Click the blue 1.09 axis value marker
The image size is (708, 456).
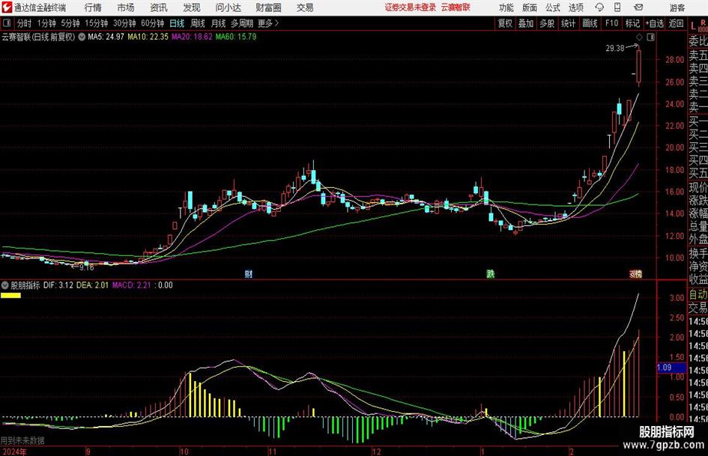[x=671, y=368]
